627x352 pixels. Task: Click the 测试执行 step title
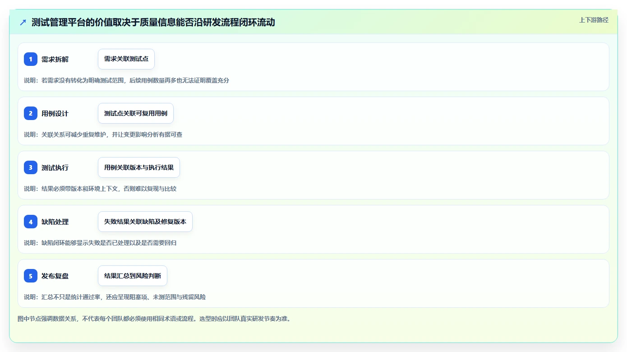[55, 167]
